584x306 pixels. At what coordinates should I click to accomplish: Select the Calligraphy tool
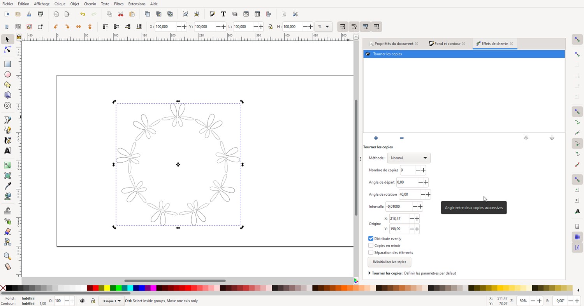7,140
